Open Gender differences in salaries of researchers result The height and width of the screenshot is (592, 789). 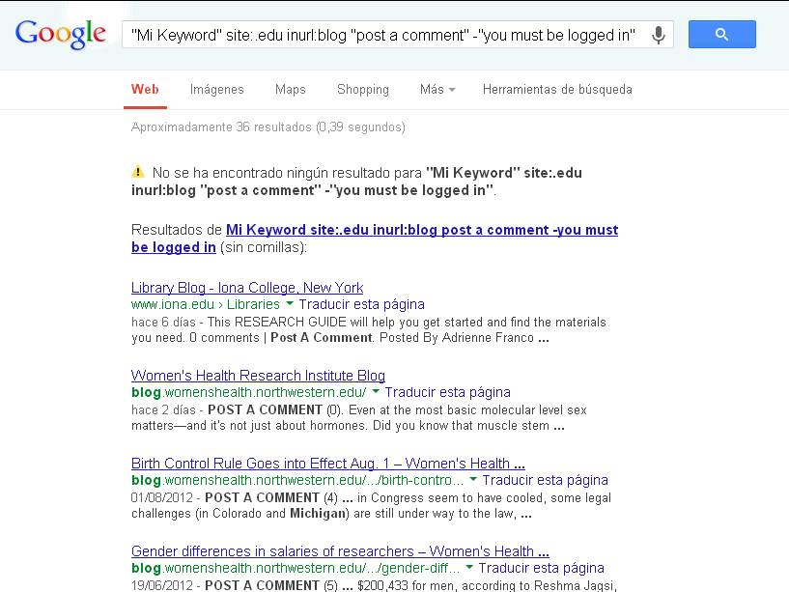click(x=340, y=551)
